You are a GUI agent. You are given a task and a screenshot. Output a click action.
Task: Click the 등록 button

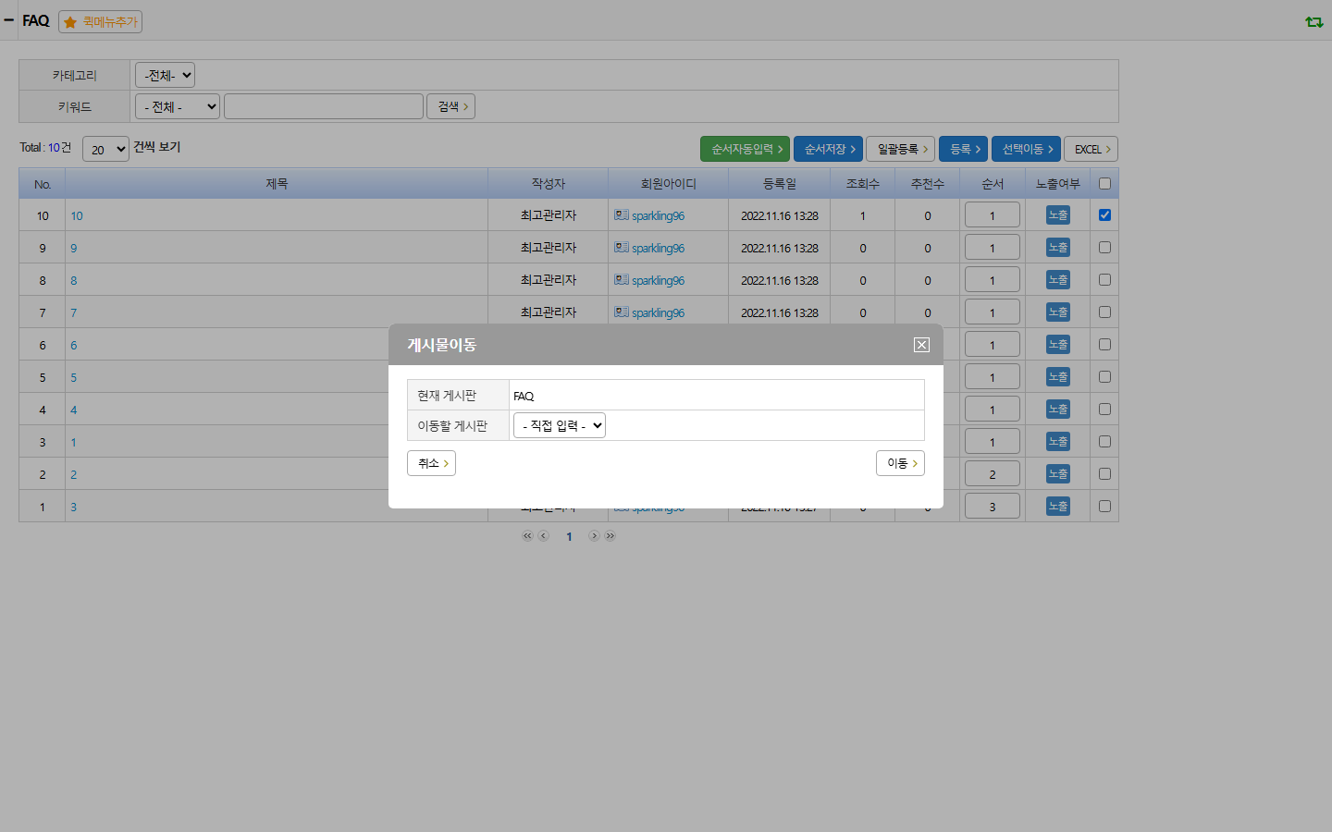click(963, 149)
